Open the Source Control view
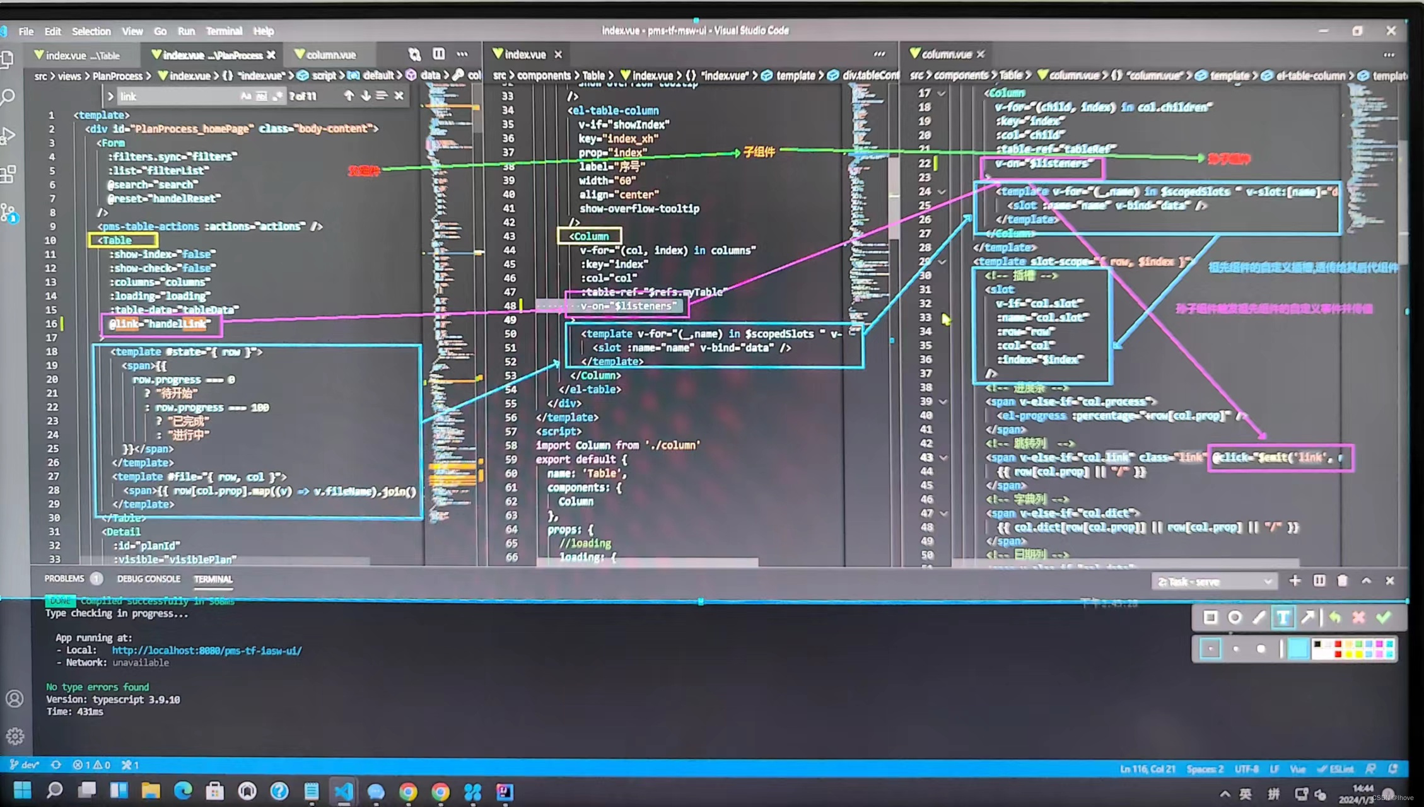 [x=9, y=213]
